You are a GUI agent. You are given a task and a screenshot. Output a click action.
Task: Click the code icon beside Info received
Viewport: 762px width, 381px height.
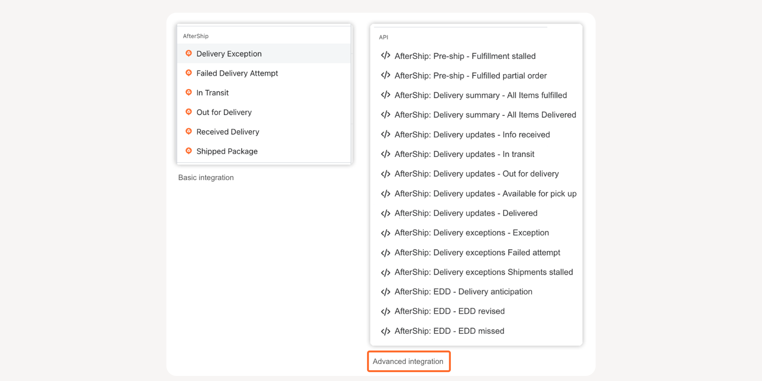(x=385, y=134)
